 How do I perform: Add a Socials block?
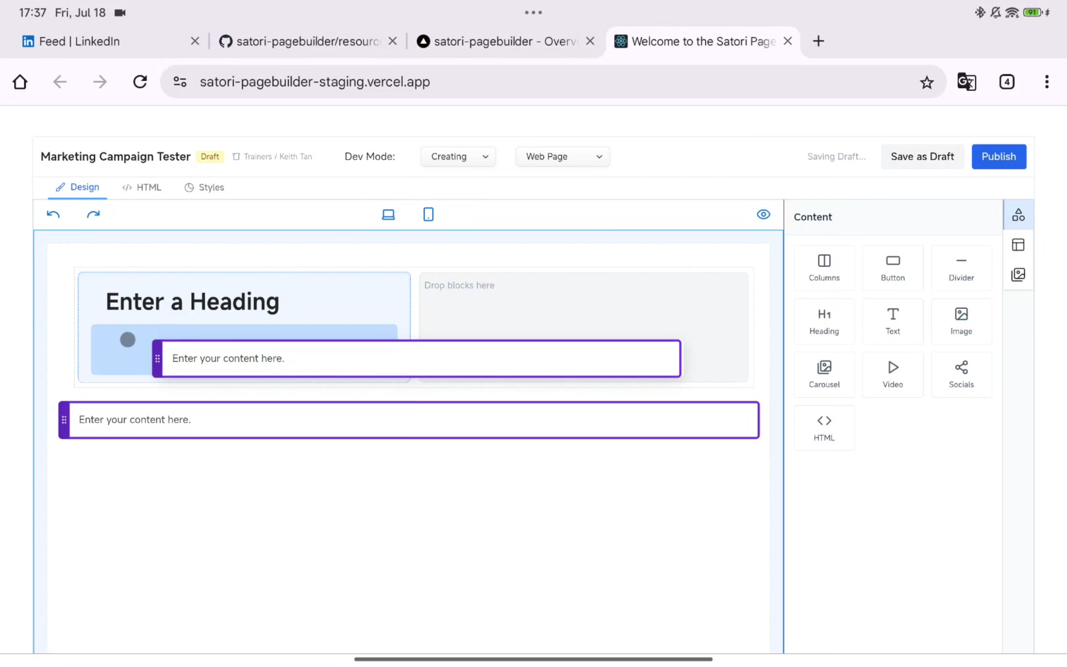961,374
